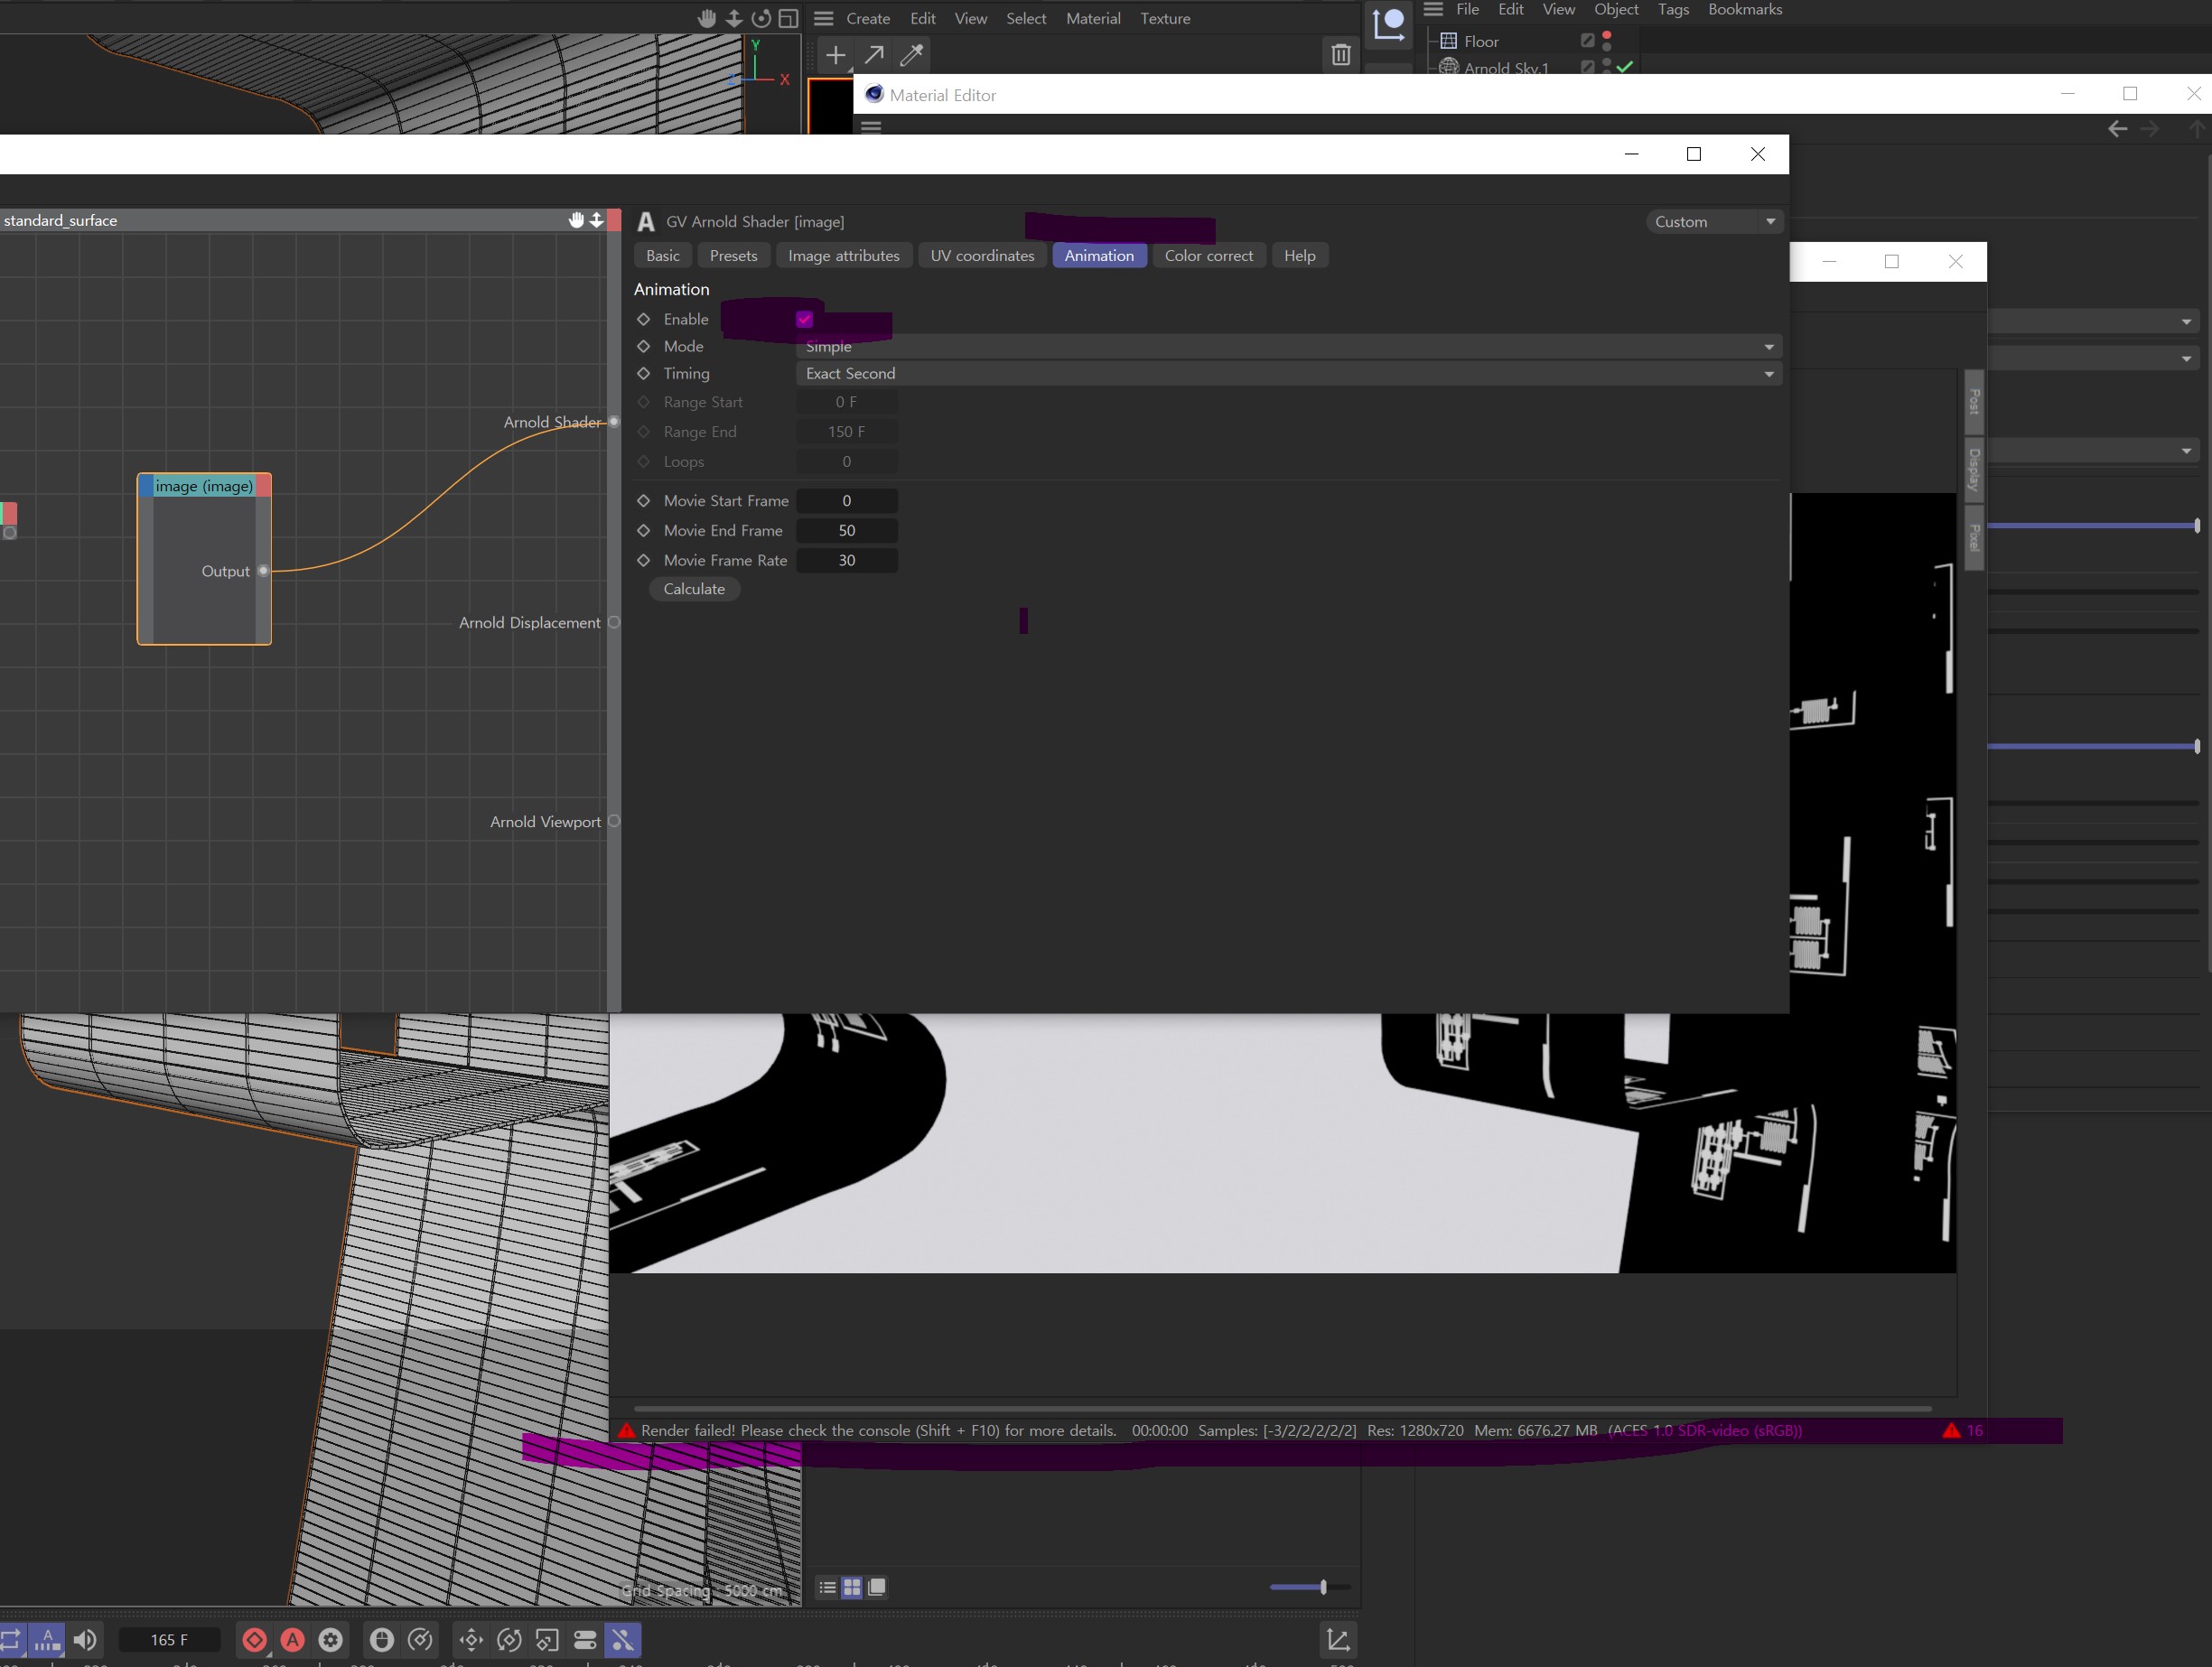Check the Enable checkbox under Animation
The width and height of the screenshot is (2212, 1667).
805,319
